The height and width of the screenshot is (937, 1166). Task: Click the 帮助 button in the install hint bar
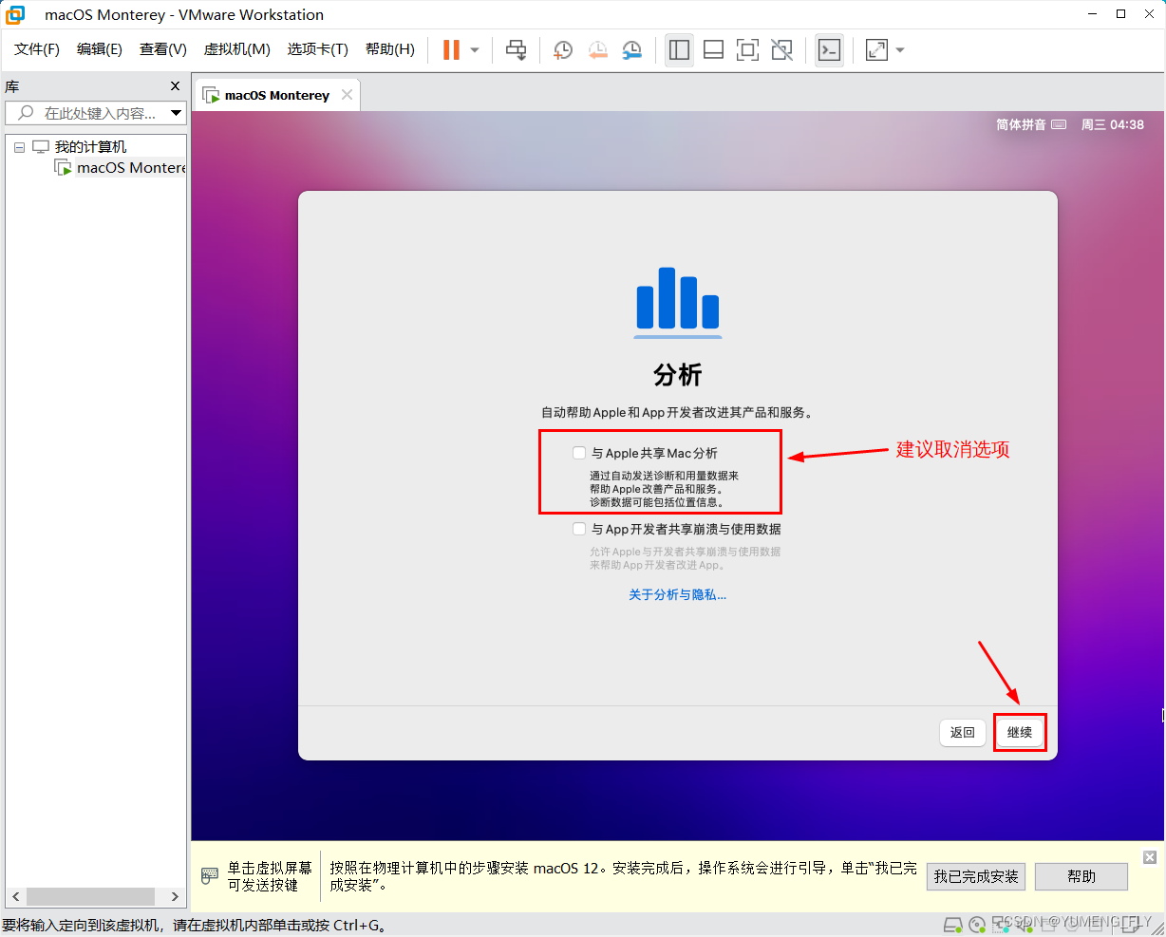pos(1081,876)
